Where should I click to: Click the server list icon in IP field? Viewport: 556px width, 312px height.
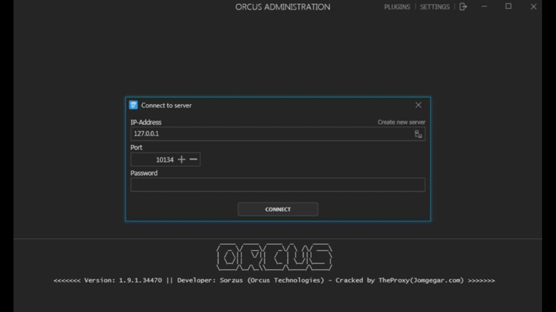tap(419, 134)
